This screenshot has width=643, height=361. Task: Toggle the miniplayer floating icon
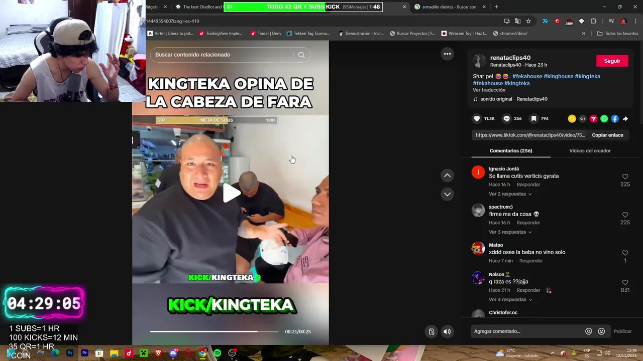pos(432,331)
